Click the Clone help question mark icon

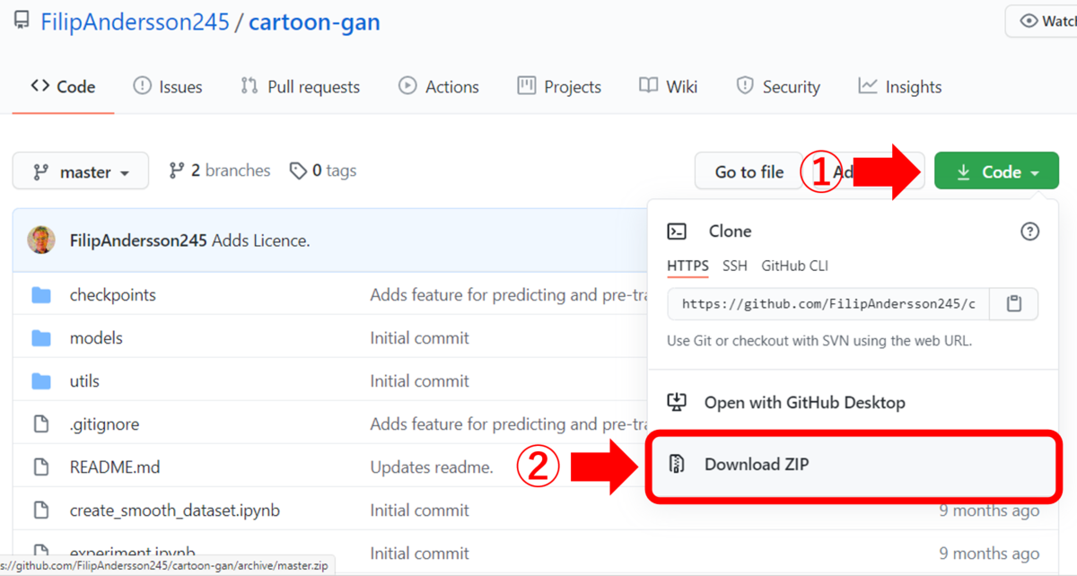coord(1029,231)
